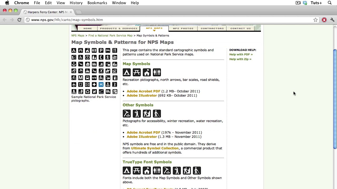Open the NPS PHOTOS tab
The width and height of the screenshot is (337, 189).
click(x=183, y=28)
